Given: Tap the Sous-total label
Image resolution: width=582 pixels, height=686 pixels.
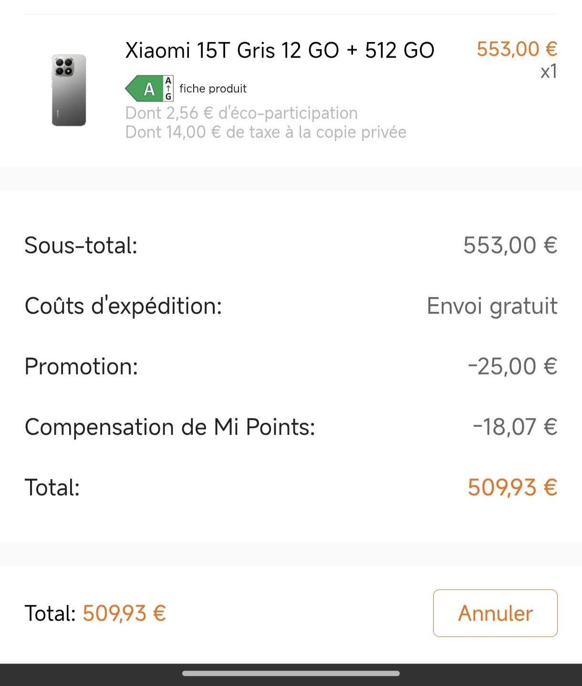Looking at the screenshot, I should [81, 246].
